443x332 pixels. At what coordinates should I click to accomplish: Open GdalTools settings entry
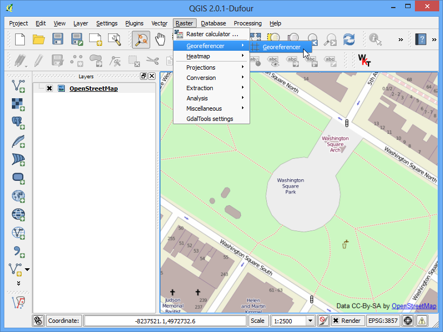point(211,119)
